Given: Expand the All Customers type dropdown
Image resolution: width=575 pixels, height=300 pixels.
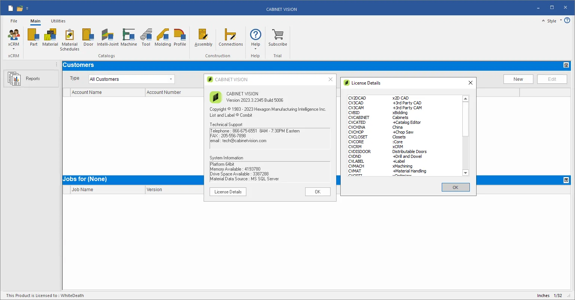Looking at the screenshot, I should point(171,79).
